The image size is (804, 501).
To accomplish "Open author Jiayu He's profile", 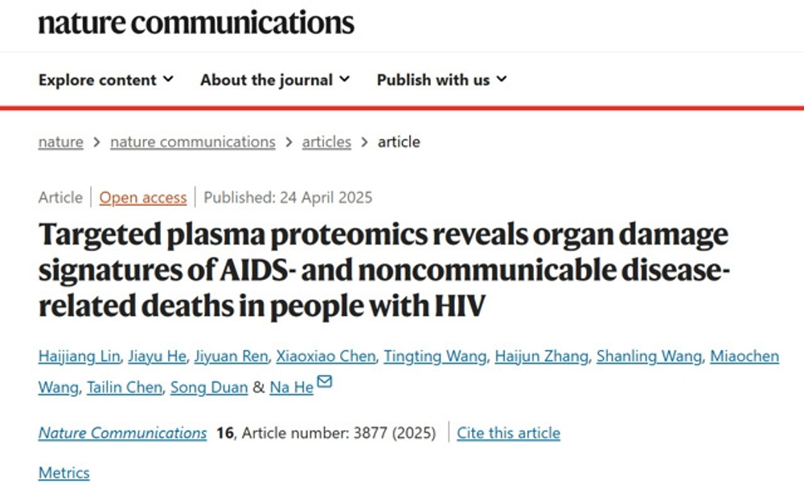I will pos(157,356).
